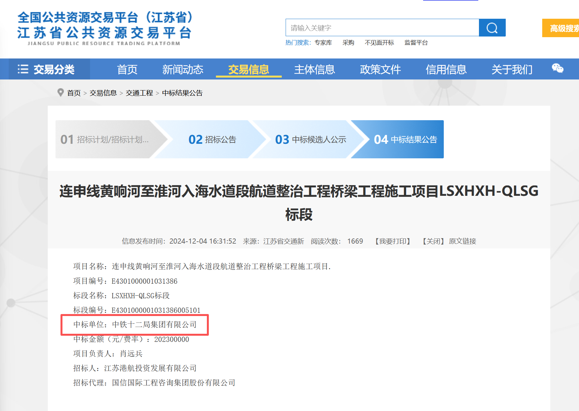This screenshot has width=579, height=411.
Task: Select the 首页 navigation menu item
Action: pyautogui.click(x=127, y=69)
